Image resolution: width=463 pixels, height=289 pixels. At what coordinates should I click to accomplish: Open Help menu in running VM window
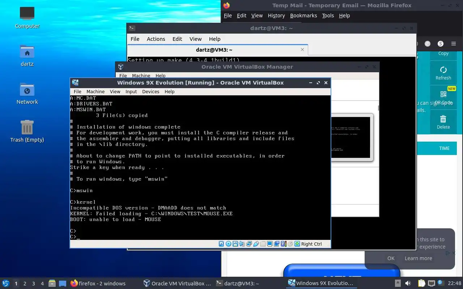tap(169, 91)
